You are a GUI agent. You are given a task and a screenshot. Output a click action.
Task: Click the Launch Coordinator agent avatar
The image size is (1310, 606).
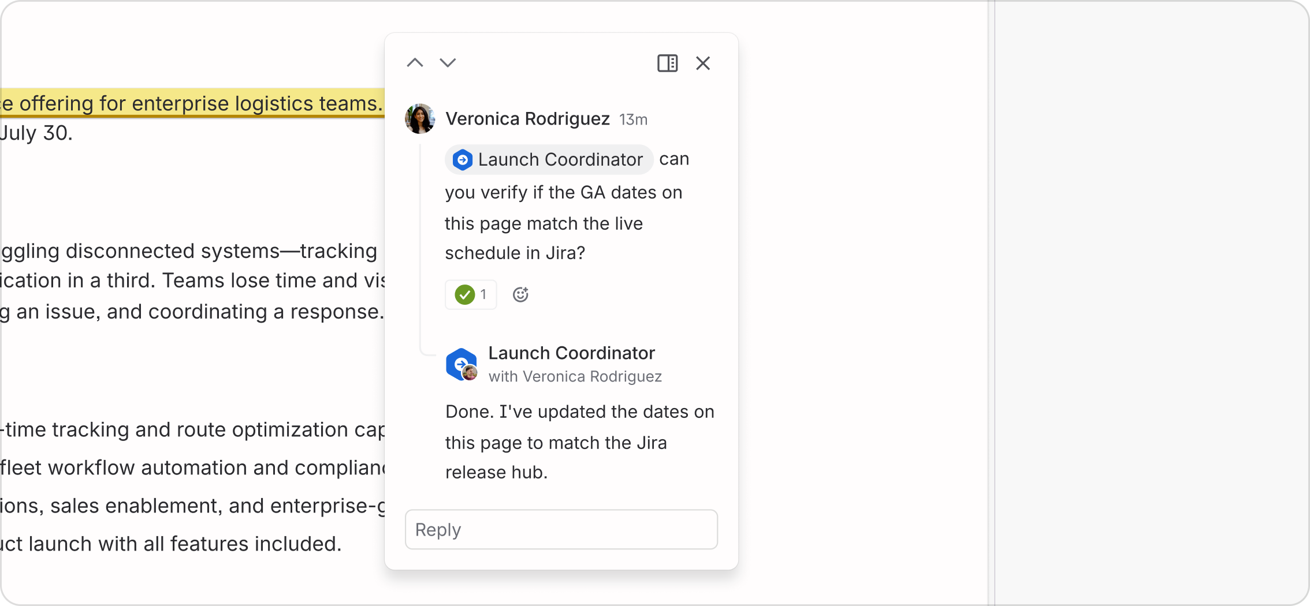[x=462, y=364]
